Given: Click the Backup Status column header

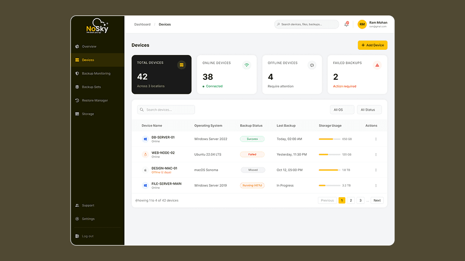Looking at the screenshot, I should coord(251,126).
